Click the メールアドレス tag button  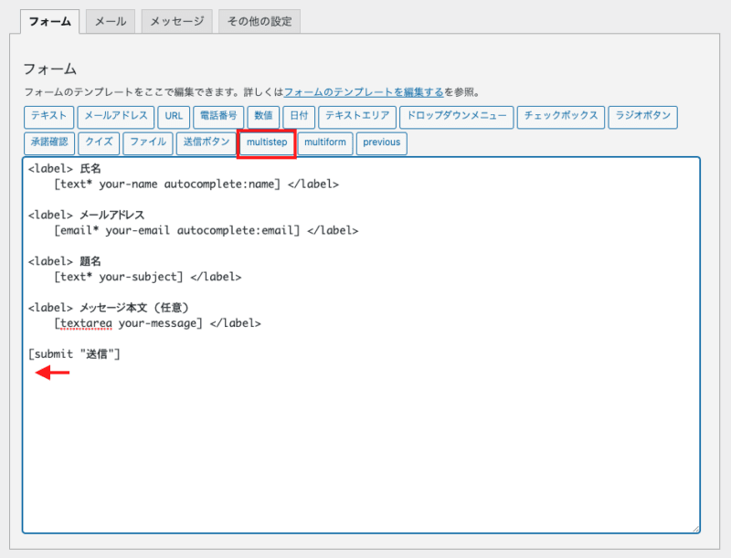click(x=115, y=116)
